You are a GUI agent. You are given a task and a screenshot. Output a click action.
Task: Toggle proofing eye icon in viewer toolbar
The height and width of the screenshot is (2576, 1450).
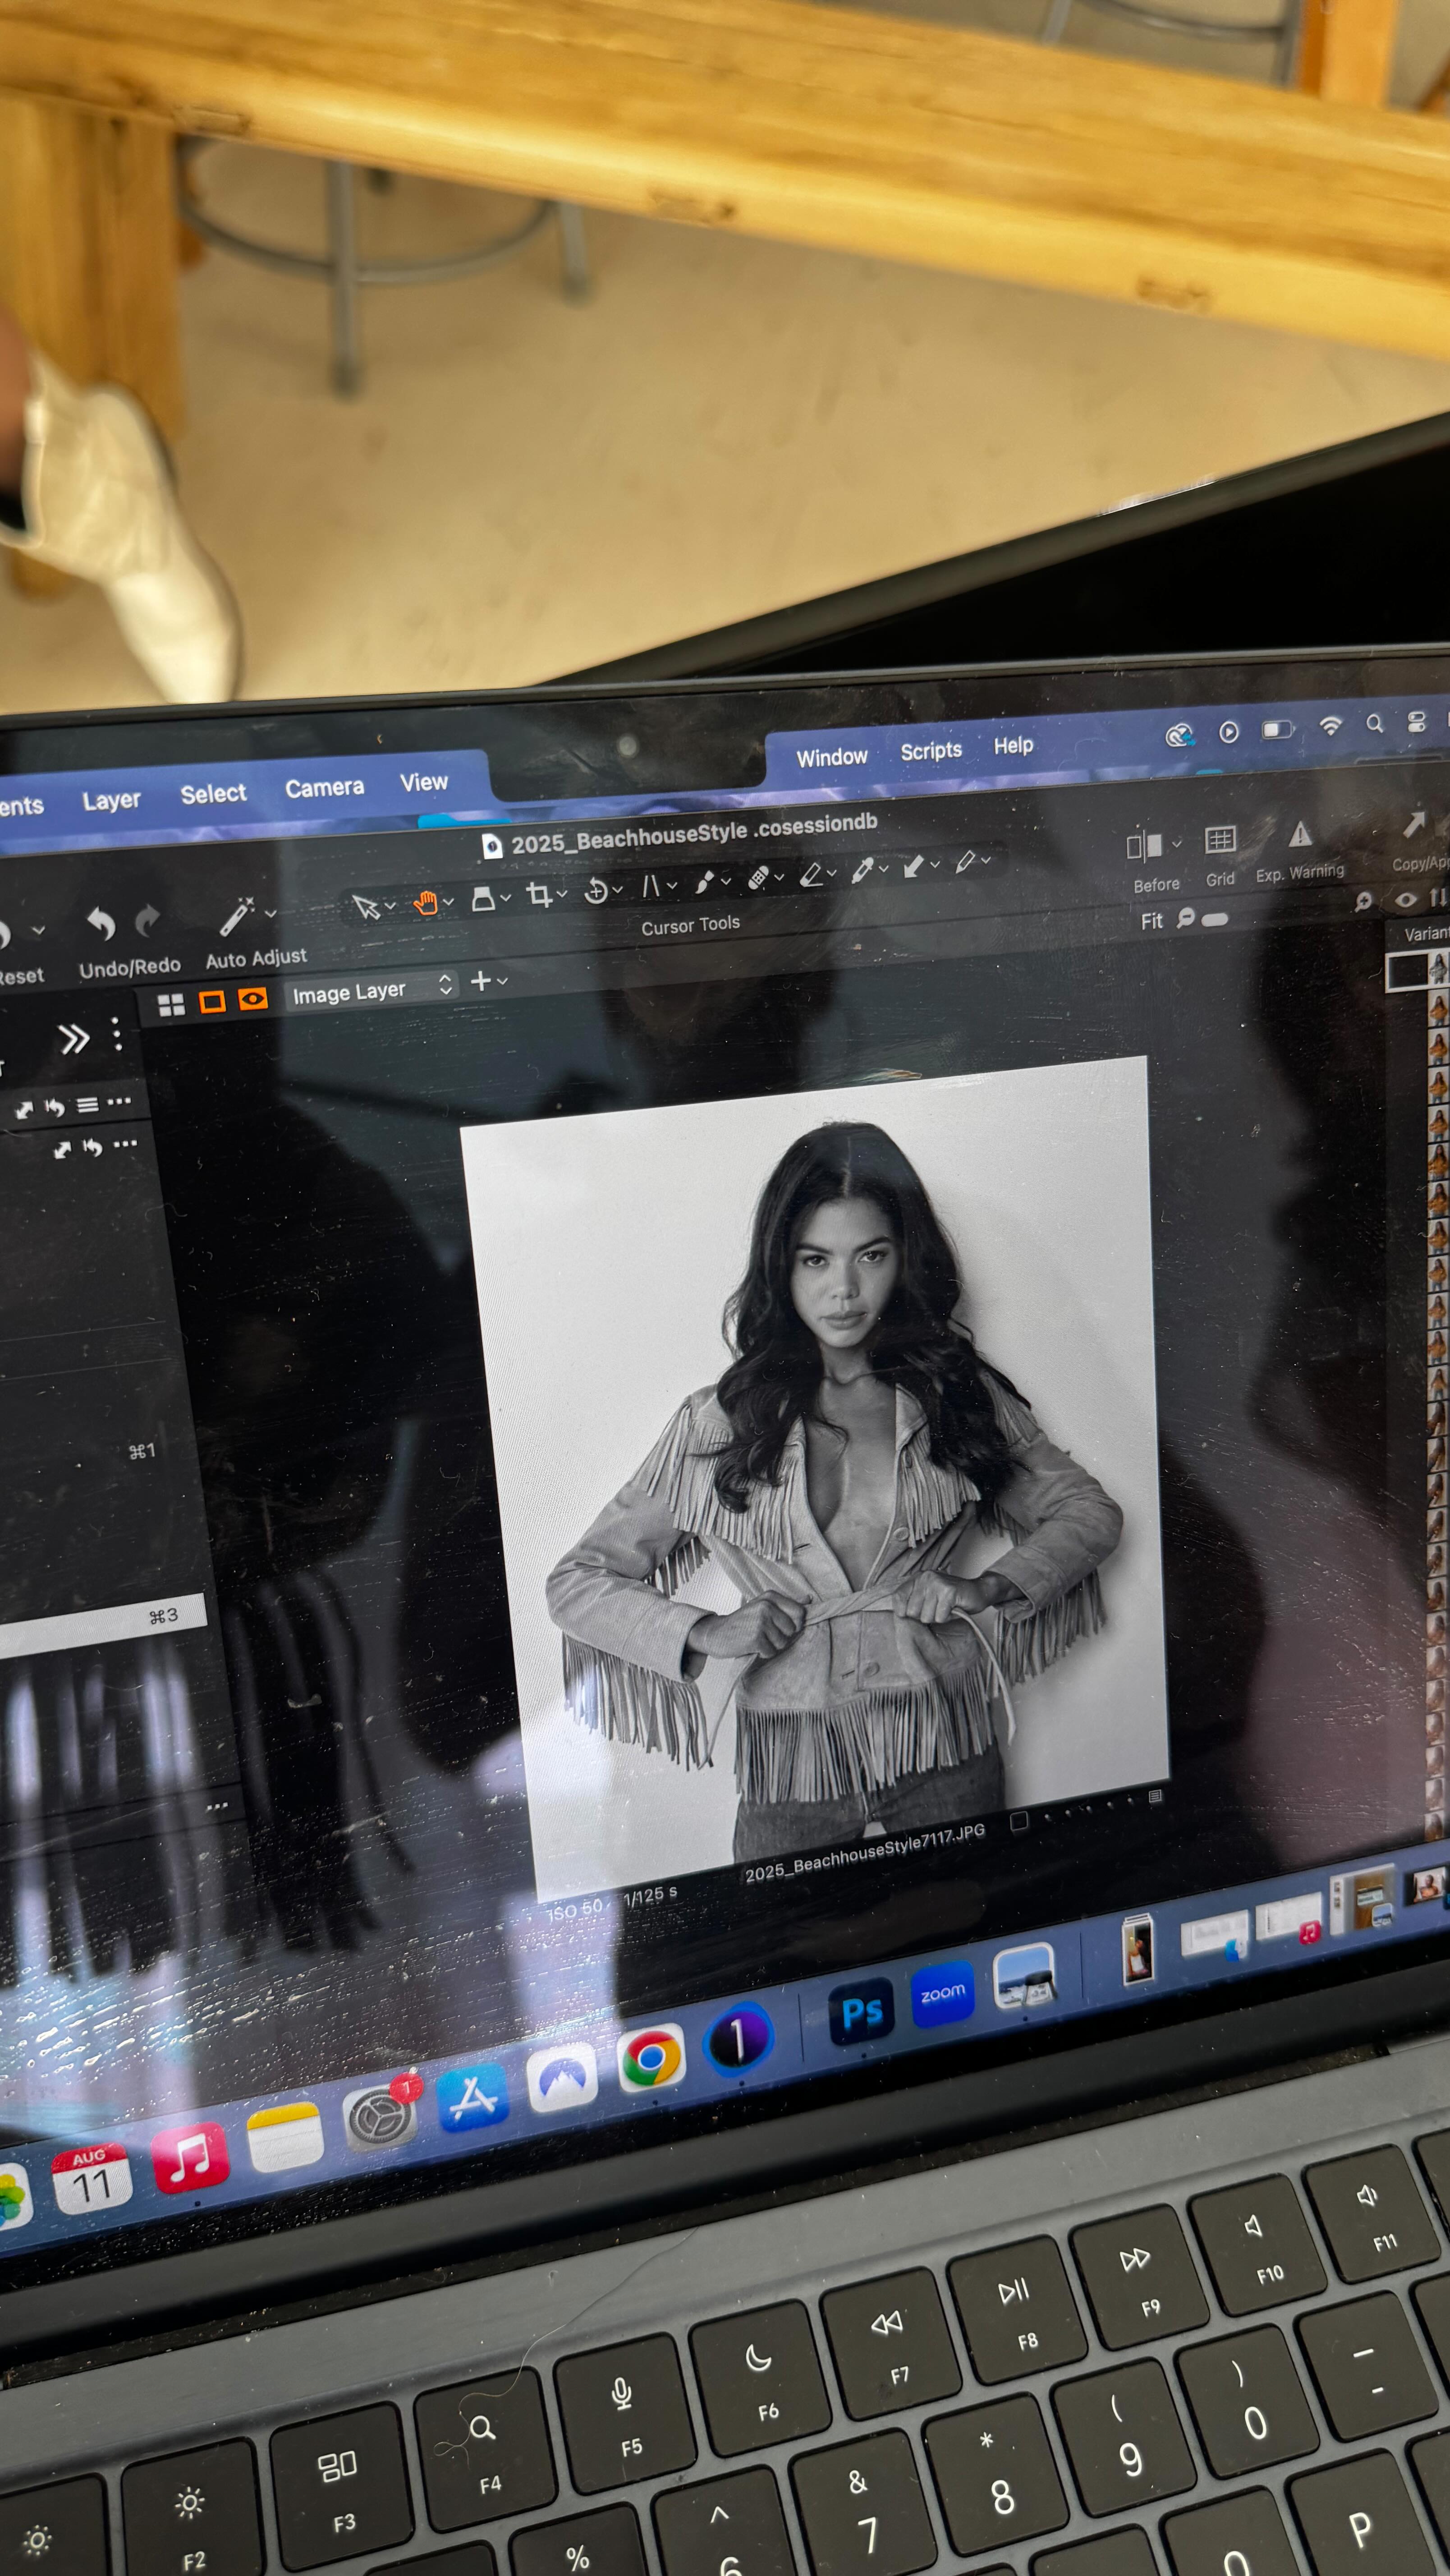[253, 998]
